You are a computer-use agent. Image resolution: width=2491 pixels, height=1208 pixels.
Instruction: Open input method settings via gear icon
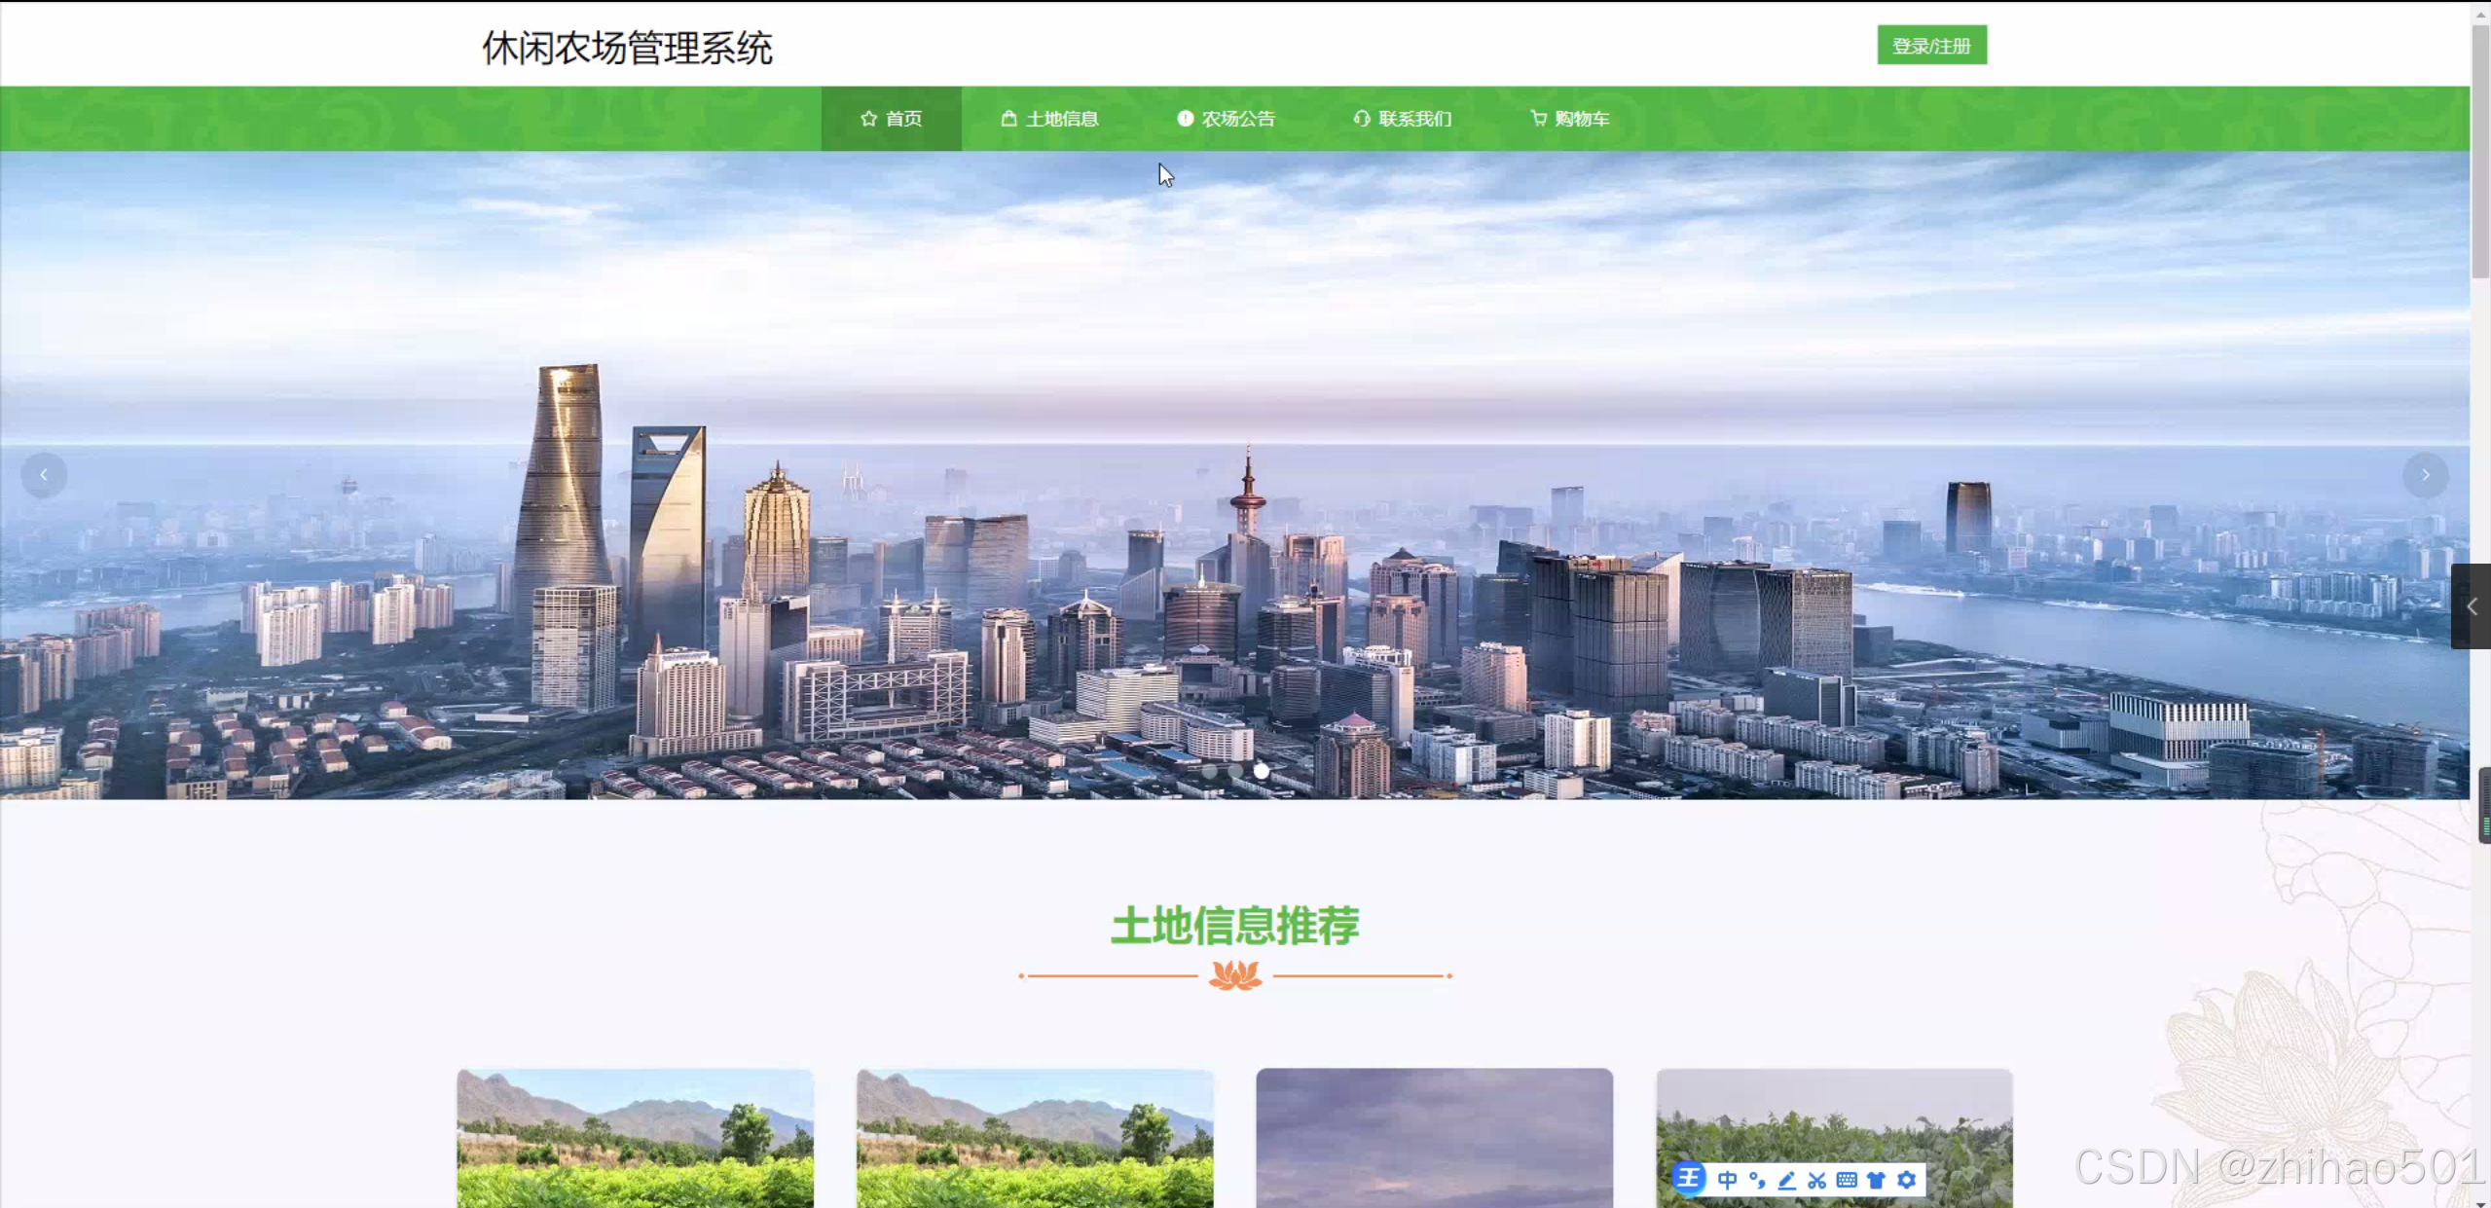(1906, 1179)
